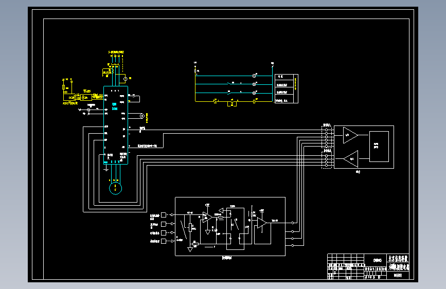Click the inner rectangle of the right-side block

coord(379,147)
